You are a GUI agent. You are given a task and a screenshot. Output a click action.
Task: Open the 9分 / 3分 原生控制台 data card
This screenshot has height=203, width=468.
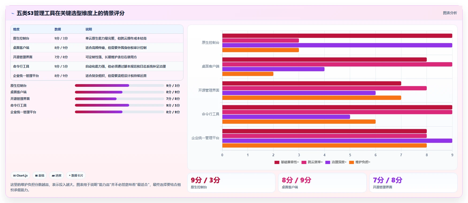pos(231,183)
